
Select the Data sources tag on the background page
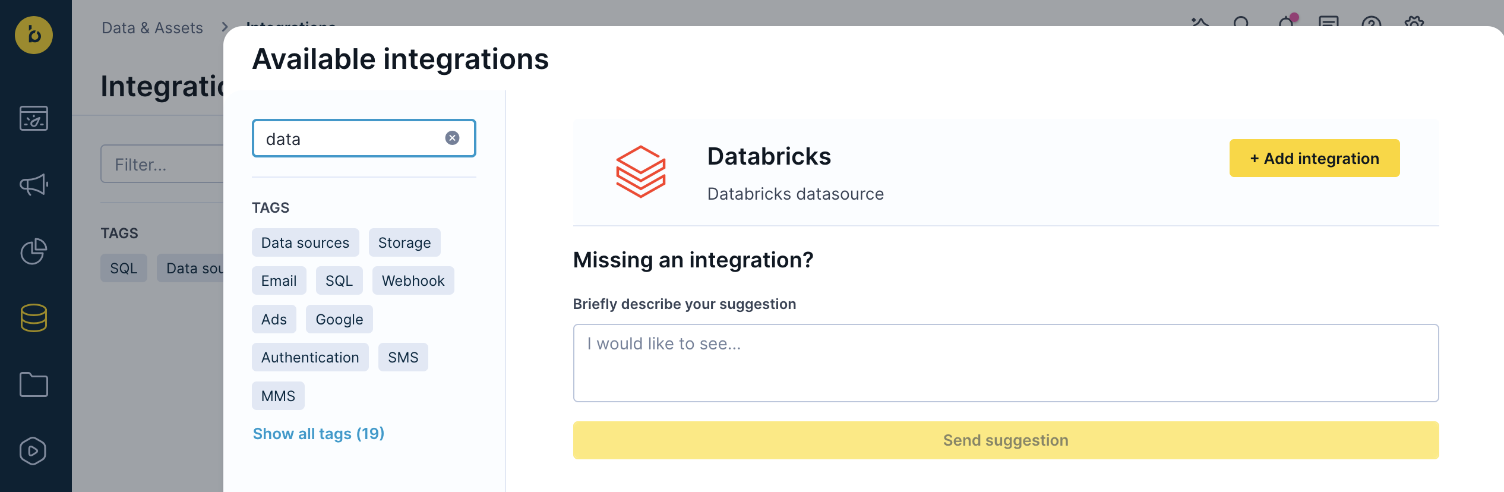(x=191, y=268)
